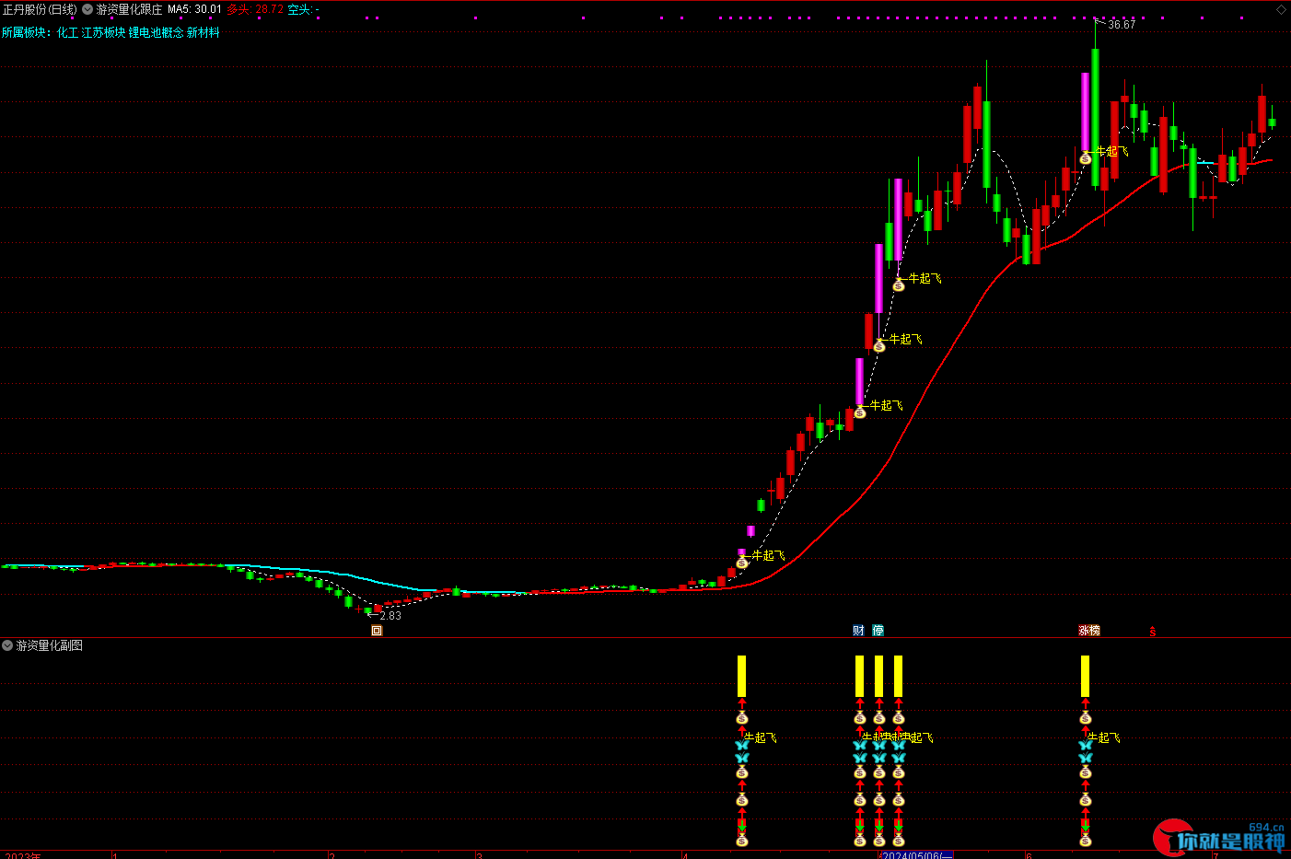Open the 财 financial report marker

(858, 631)
